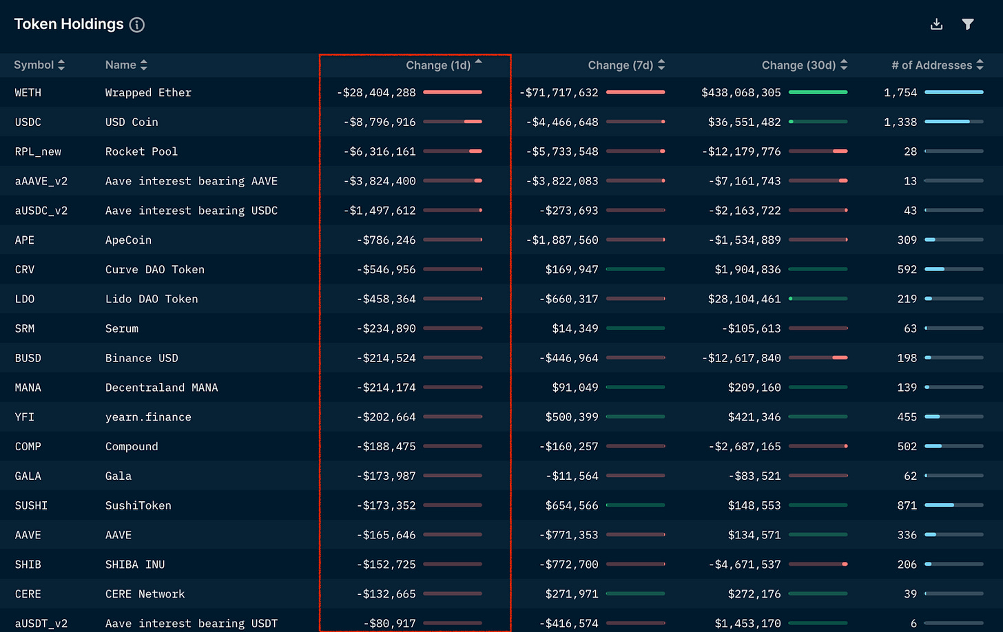Screen dimensions: 1003x632
Task: Click the SHIBA INU name
Action: pyautogui.click(x=135, y=565)
